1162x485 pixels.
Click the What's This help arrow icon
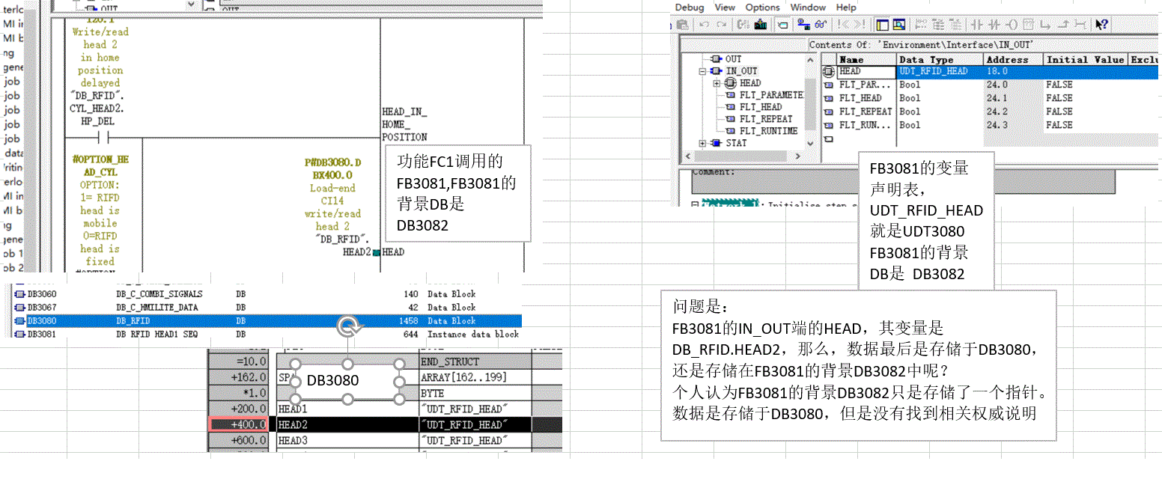point(1101,25)
